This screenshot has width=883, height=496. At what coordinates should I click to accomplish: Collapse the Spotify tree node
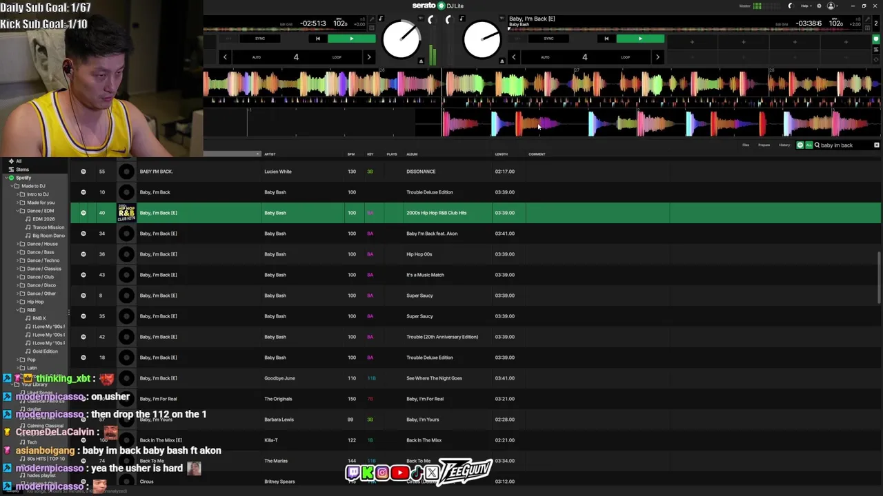pyautogui.click(x=5, y=178)
